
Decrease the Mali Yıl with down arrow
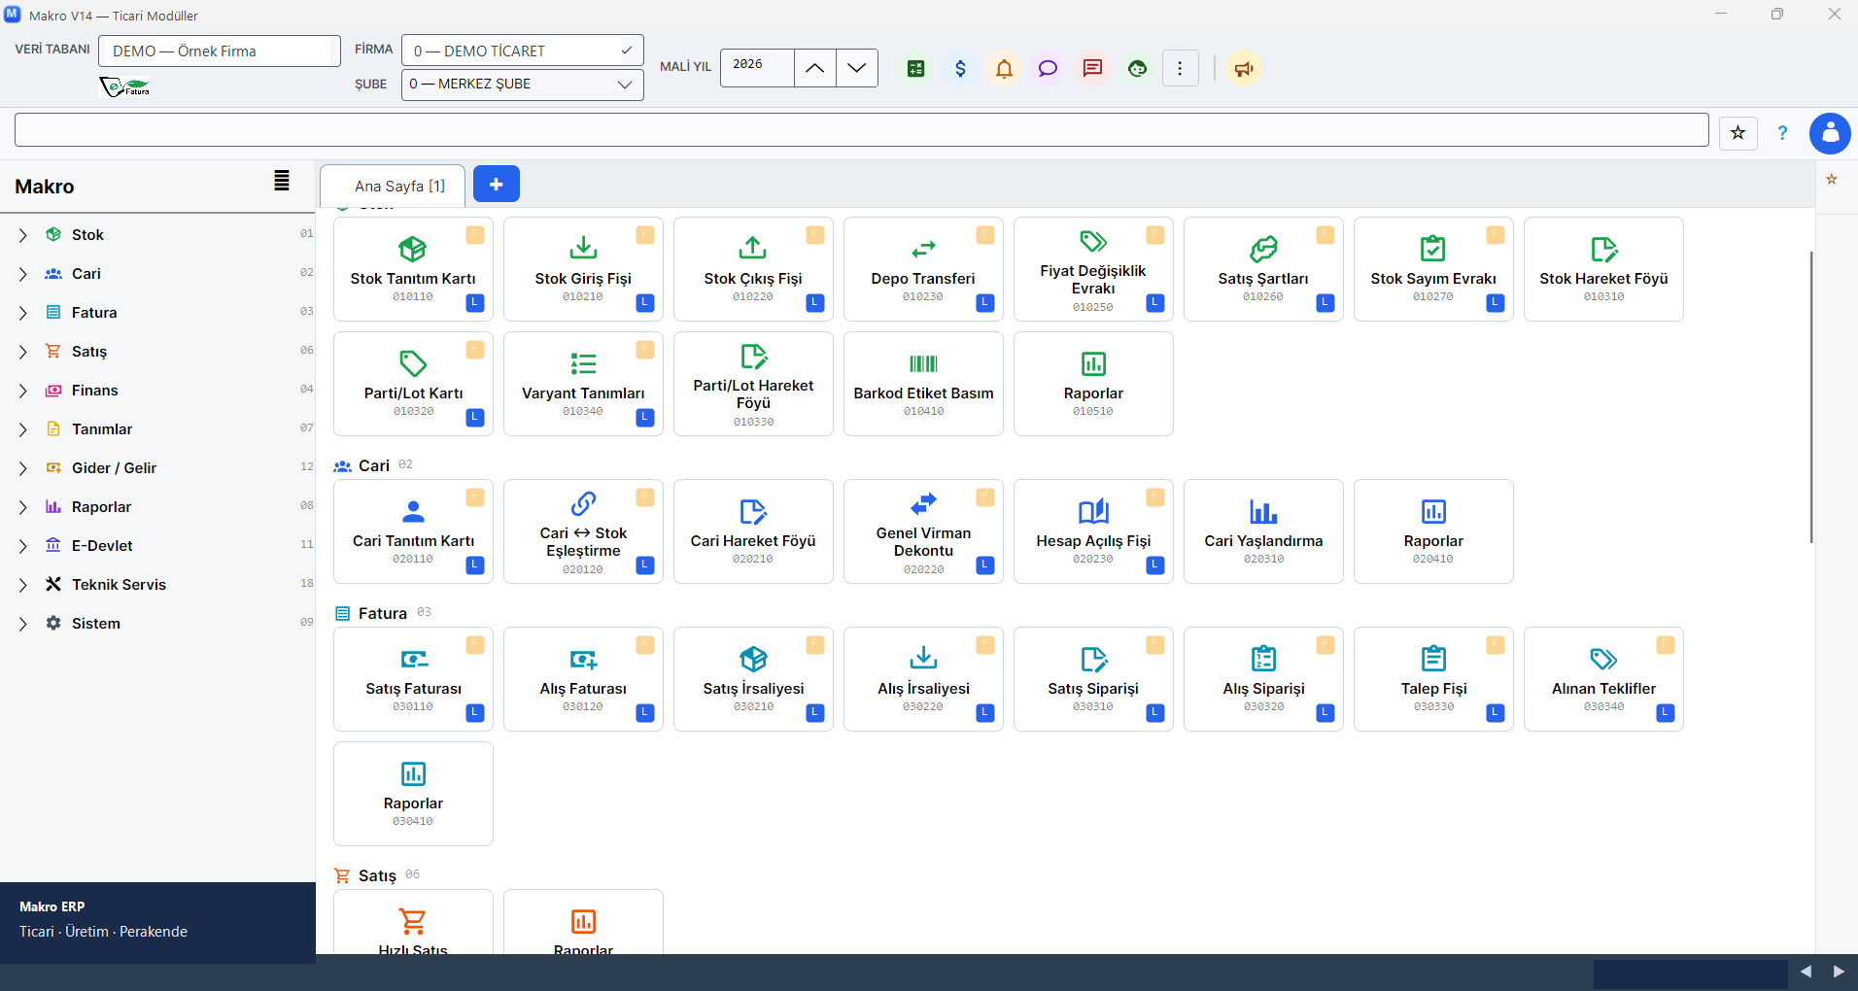click(x=856, y=68)
